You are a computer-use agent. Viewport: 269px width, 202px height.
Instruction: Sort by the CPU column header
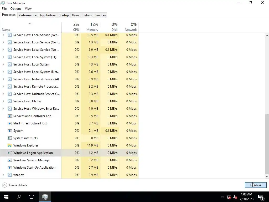point(71,27)
